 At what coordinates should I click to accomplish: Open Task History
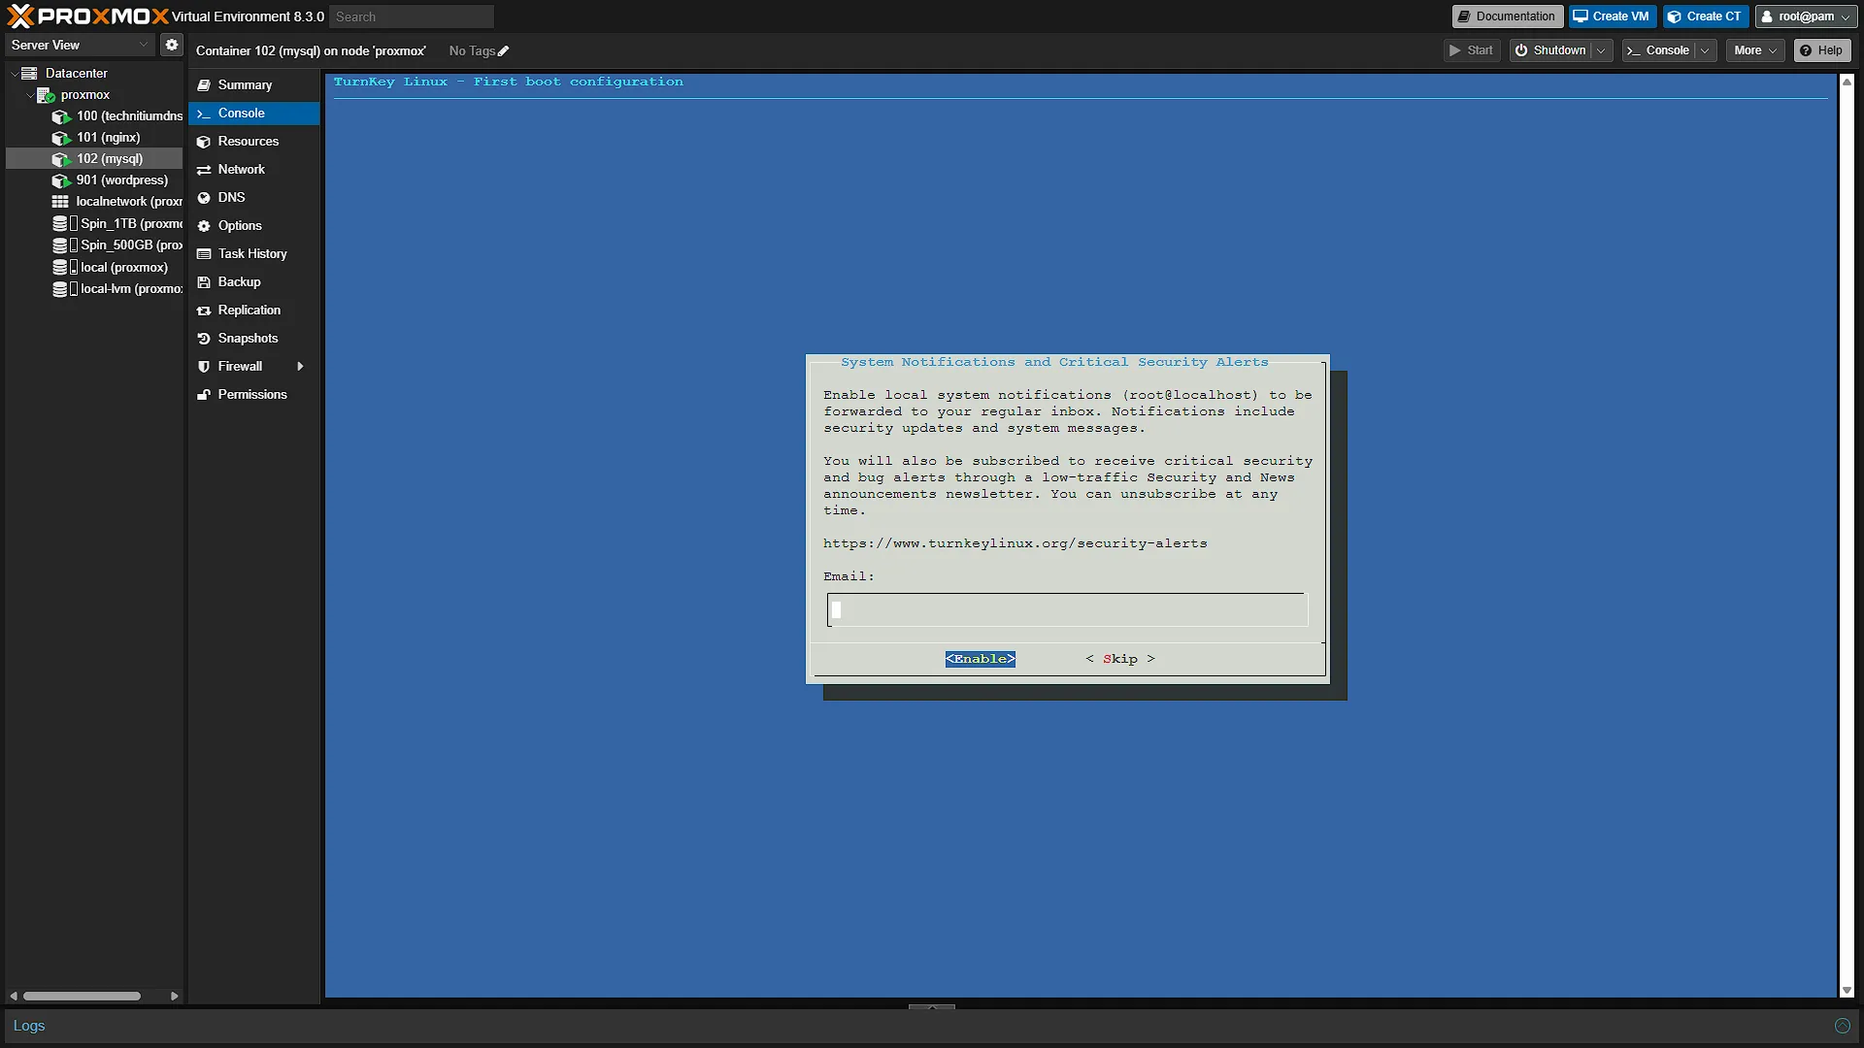(254, 253)
